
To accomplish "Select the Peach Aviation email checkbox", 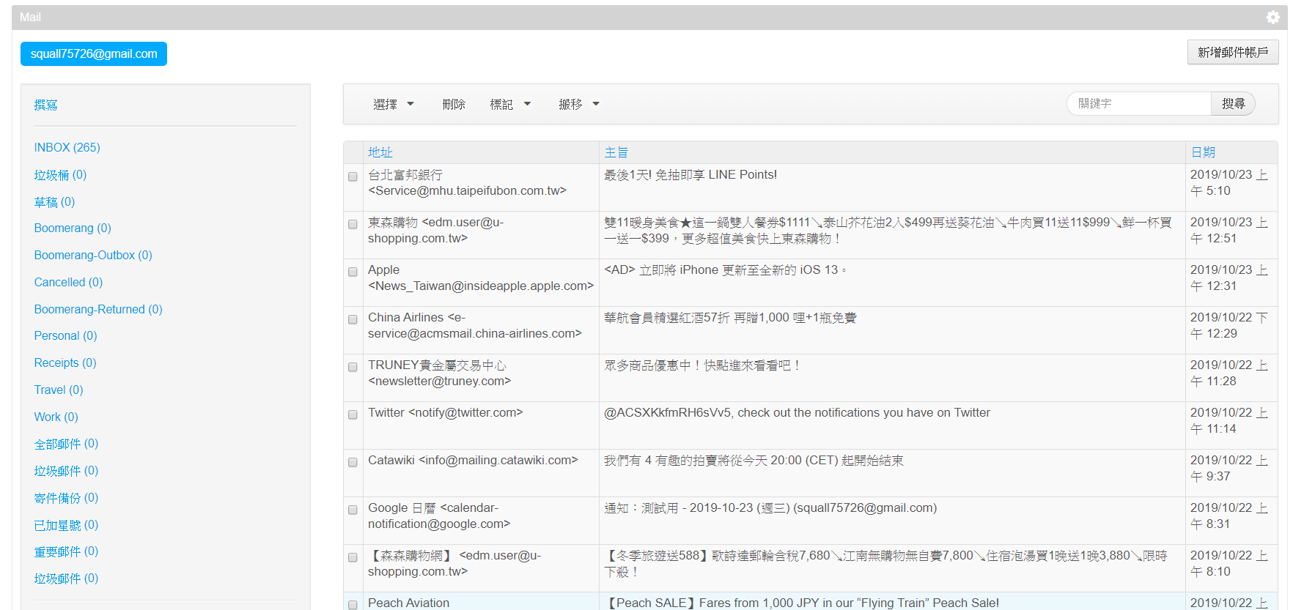I will tap(353, 604).
